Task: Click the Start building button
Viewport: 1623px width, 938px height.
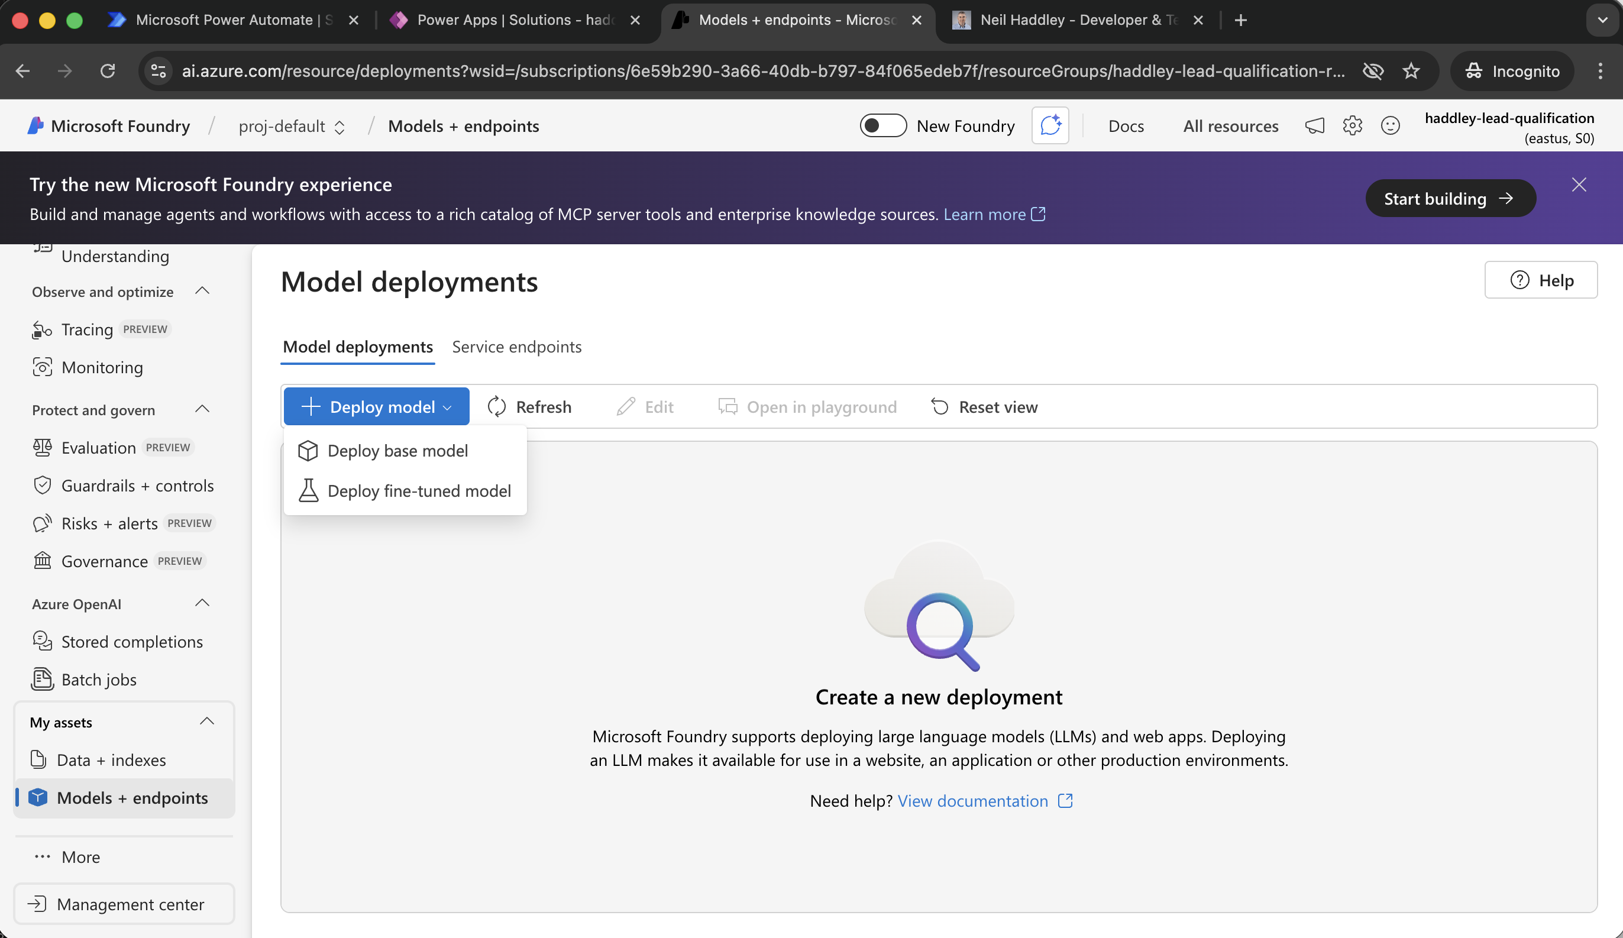Action: tap(1450, 198)
